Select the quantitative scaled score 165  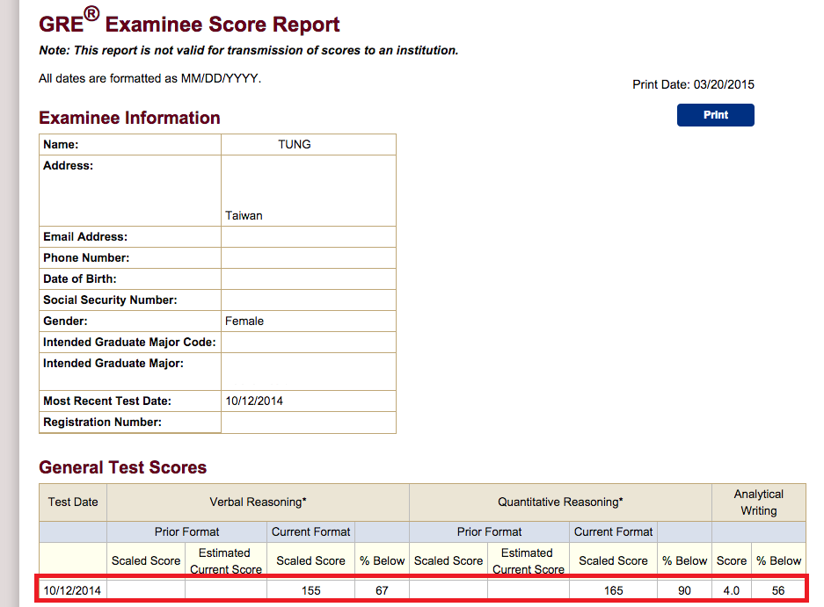click(613, 590)
